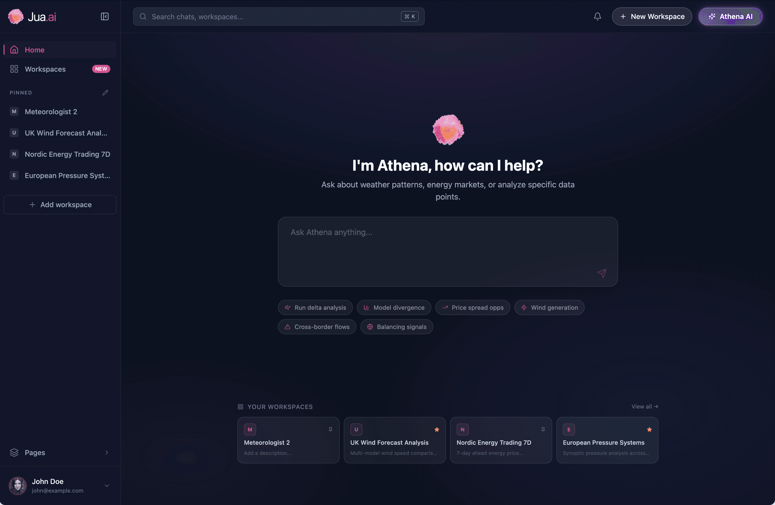Expand the Pages section chevron
The image size is (775, 505).
coord(107,453)
